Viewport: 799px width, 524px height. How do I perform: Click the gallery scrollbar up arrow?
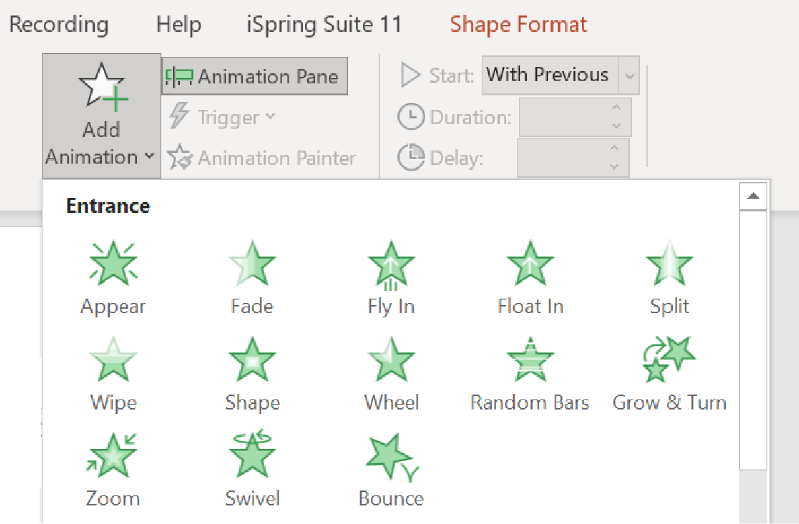pyautogui.click(x=753, y=196)
